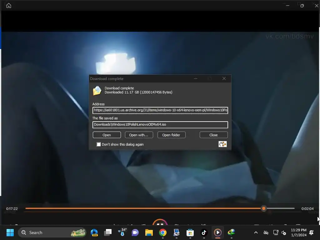Click the taskbar Search box
Viewport: 320px width, 240px height.
(52, 232)
